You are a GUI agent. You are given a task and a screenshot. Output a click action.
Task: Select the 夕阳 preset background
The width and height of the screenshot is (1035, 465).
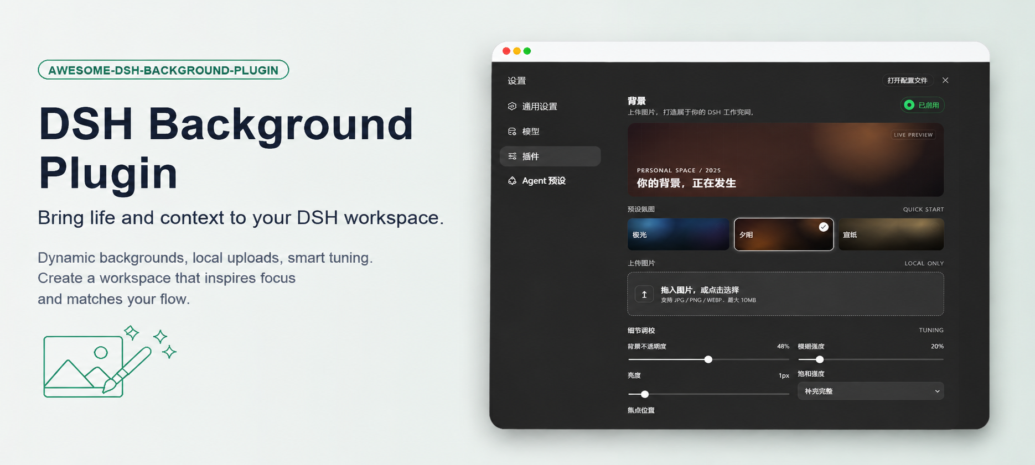(784, 234)
